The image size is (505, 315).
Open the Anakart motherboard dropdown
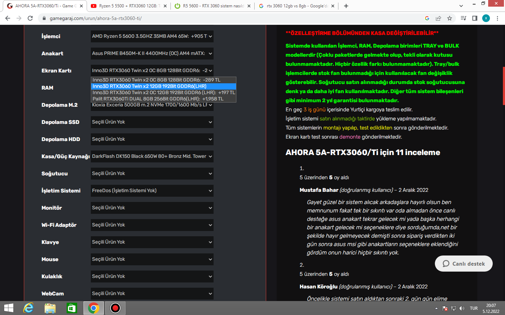click(152, 53)
